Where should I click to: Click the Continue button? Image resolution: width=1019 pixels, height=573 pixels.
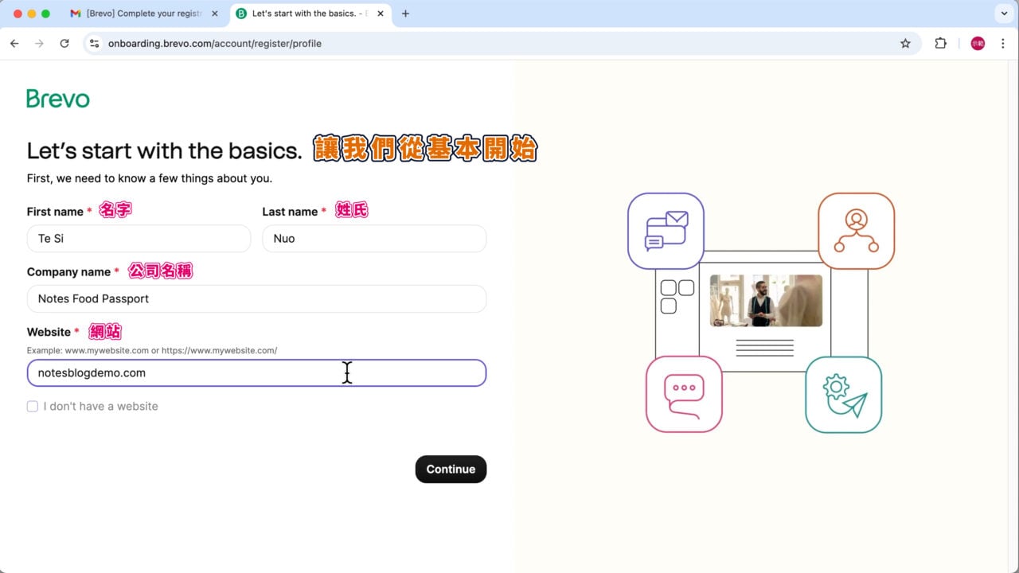click(451, 469)
